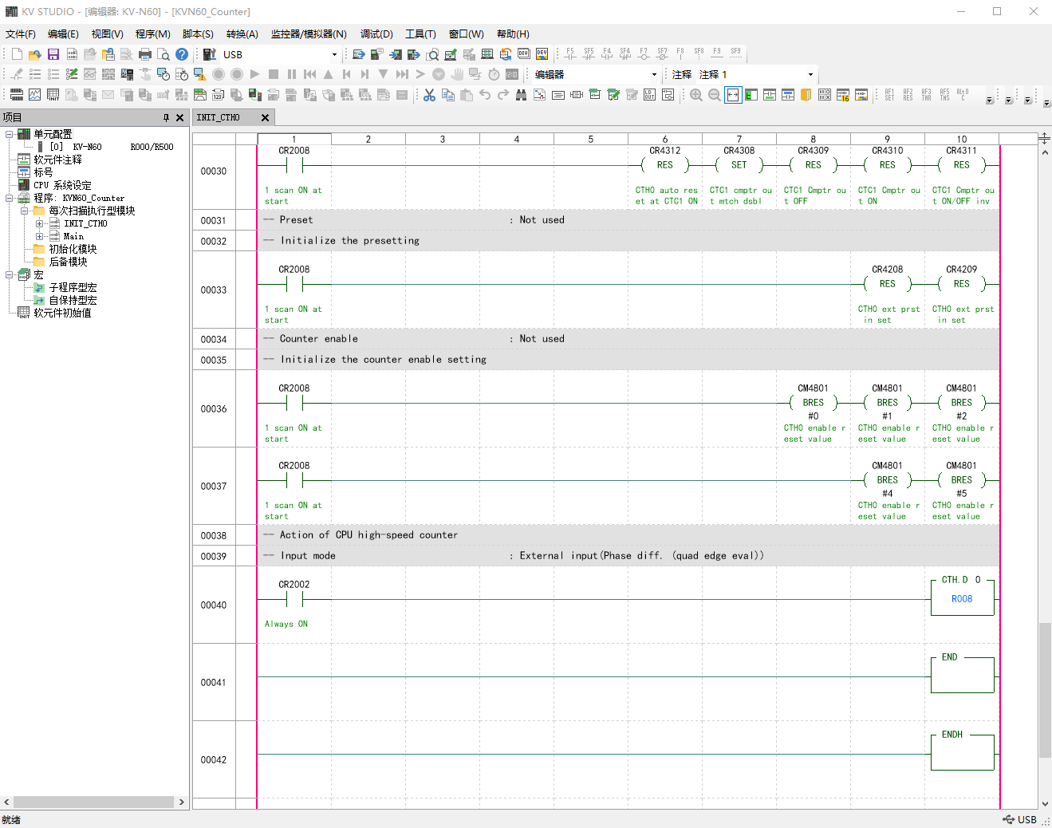Click the AF3 TMR instruction icon
The width and height of the screenshot is (1052, 828).
click(x=926, y=95)
